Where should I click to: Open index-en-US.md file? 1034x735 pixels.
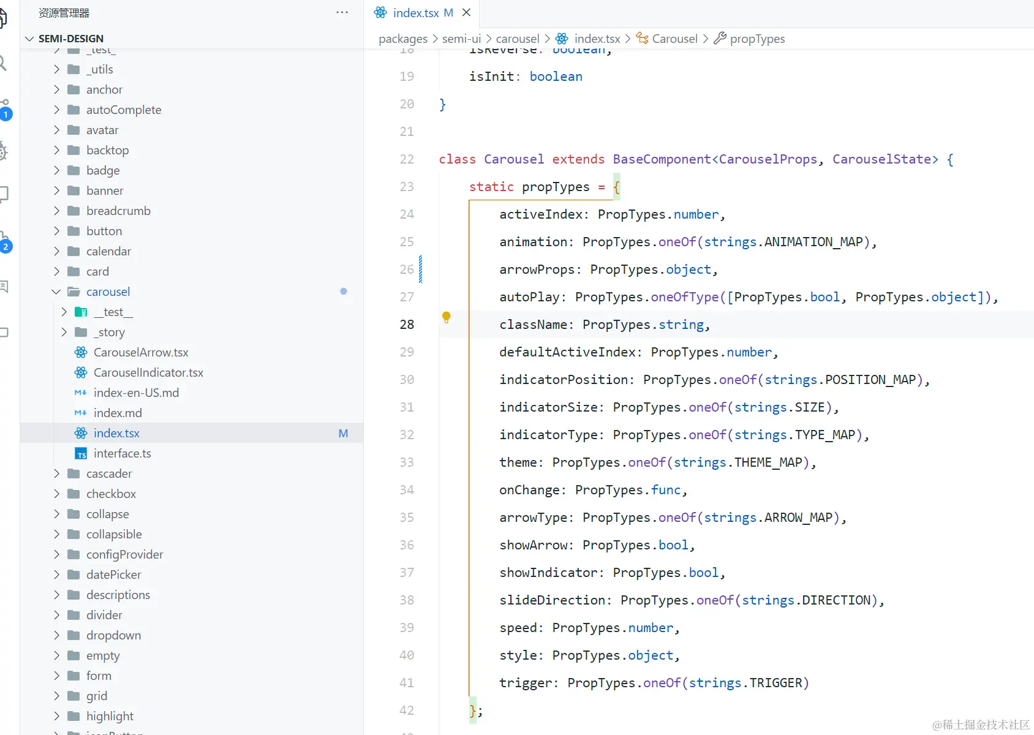coord(136,393)
